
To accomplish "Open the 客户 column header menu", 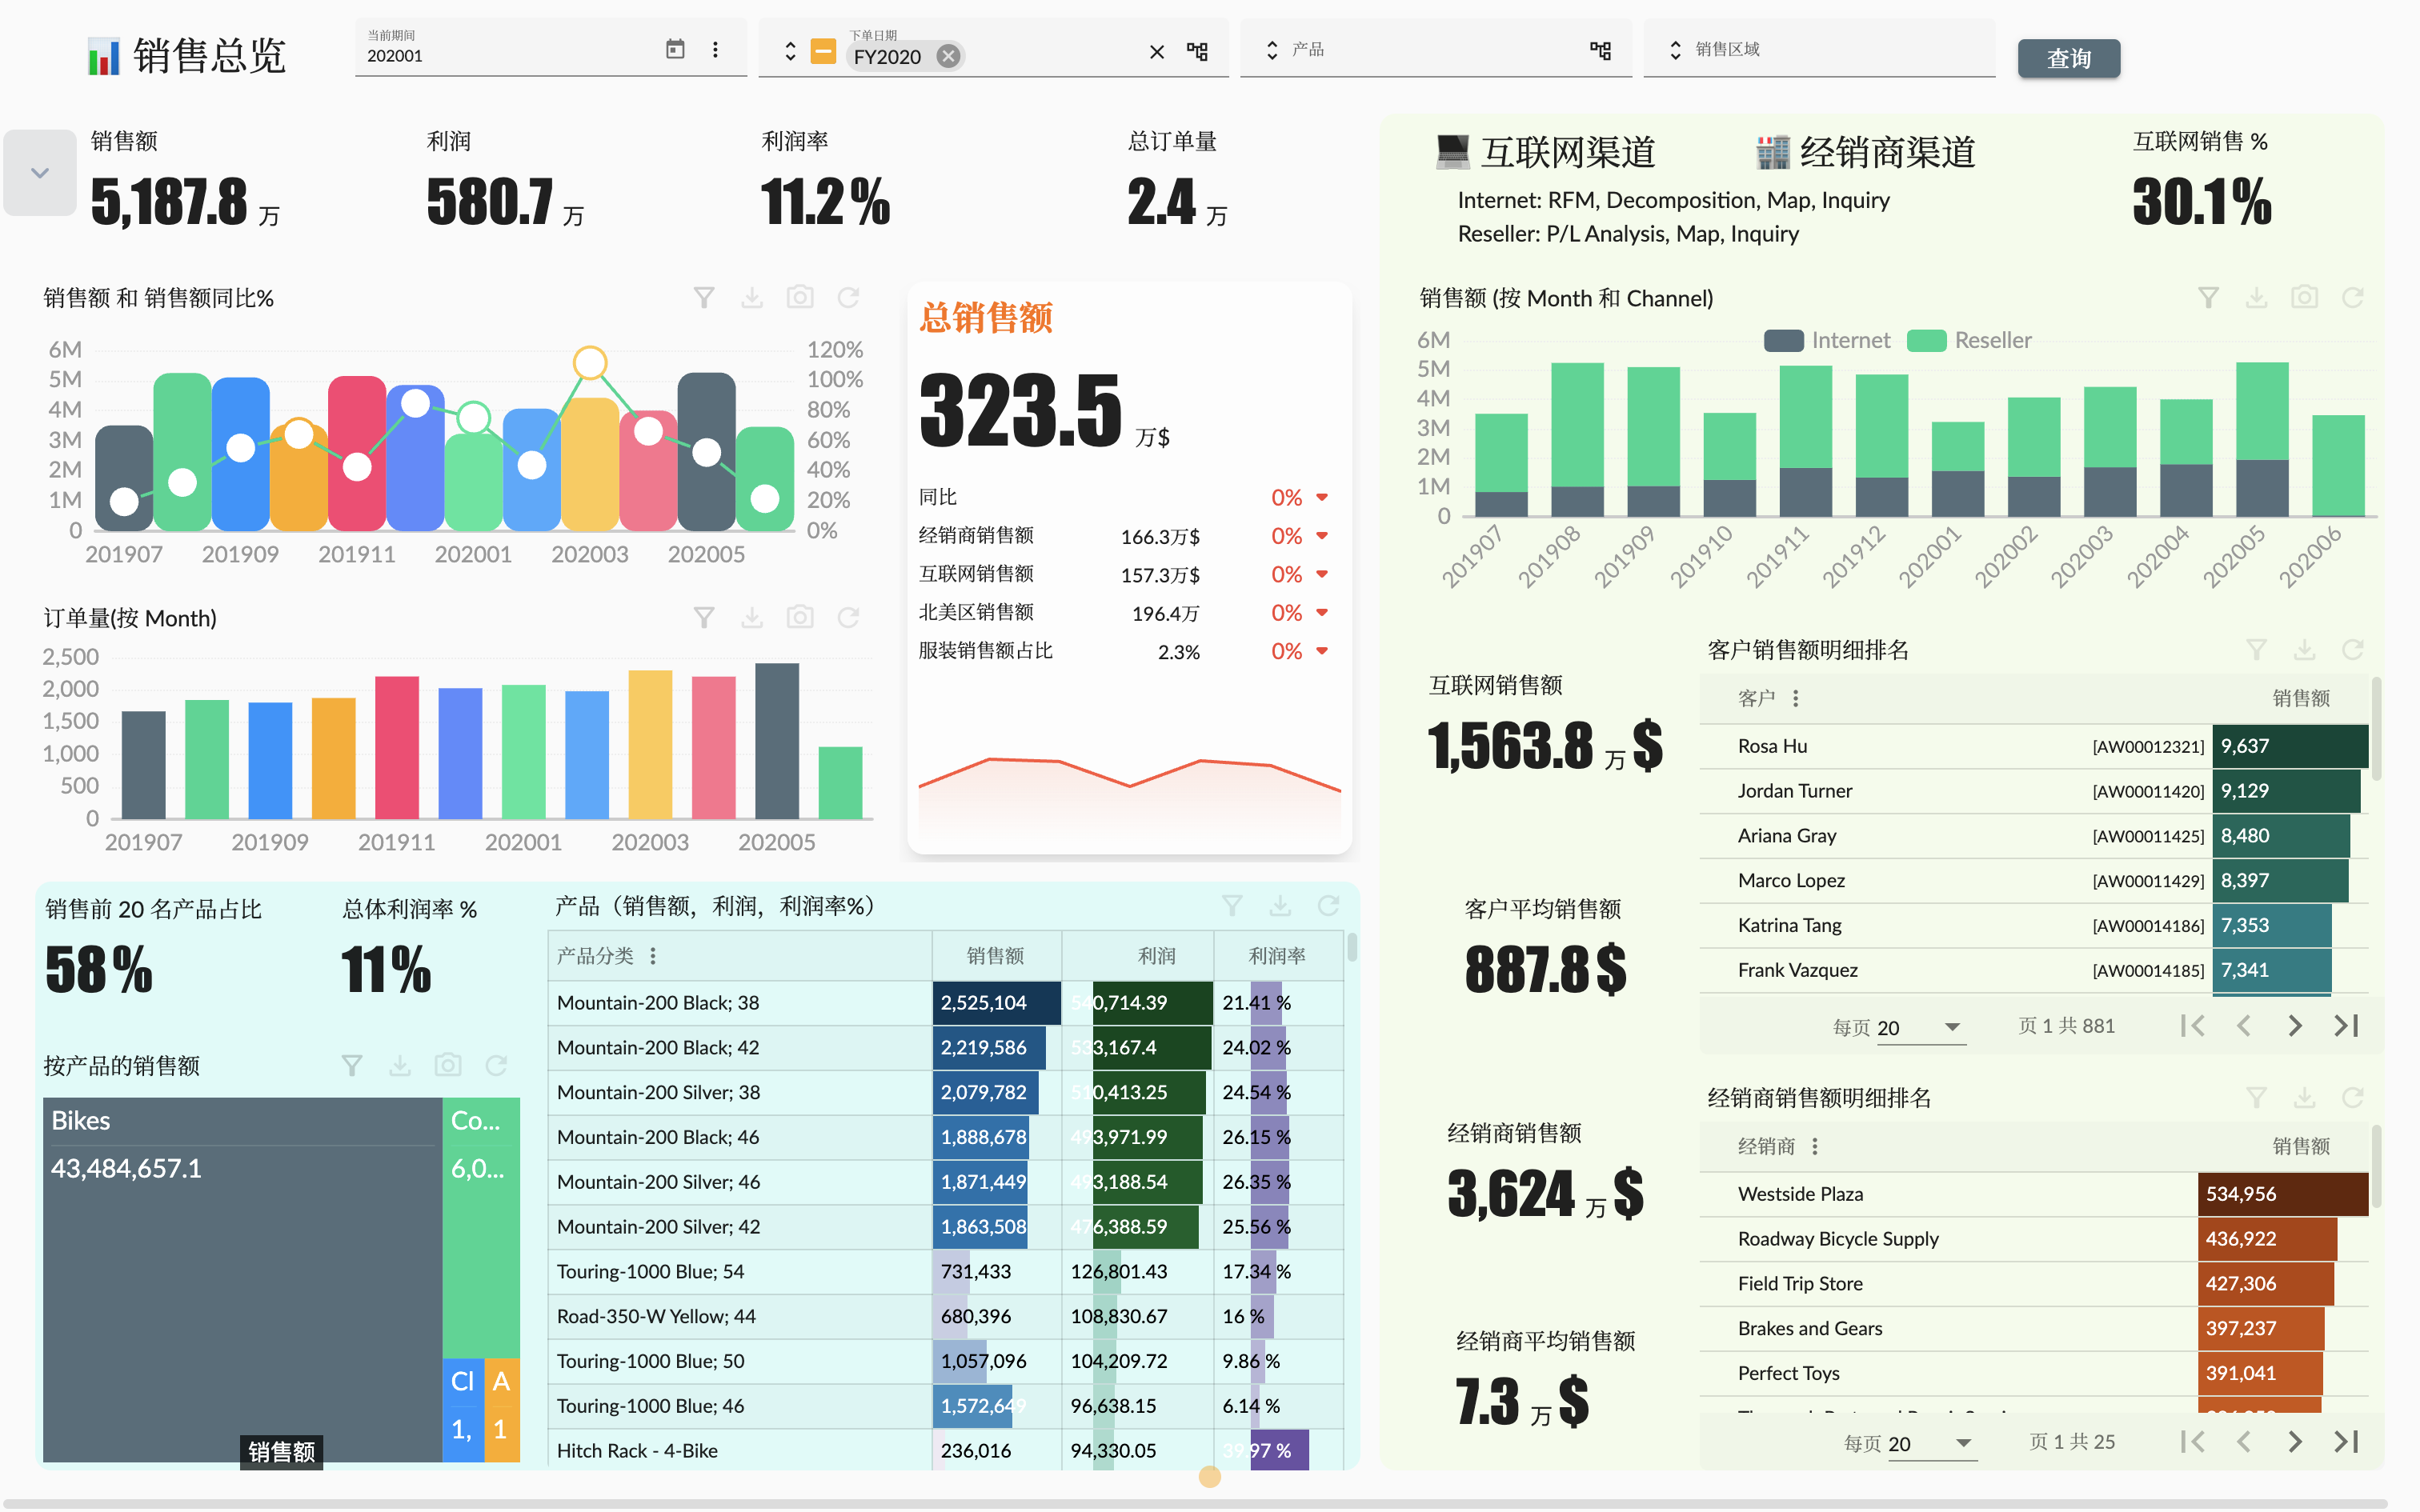I will pos(1796,698).
